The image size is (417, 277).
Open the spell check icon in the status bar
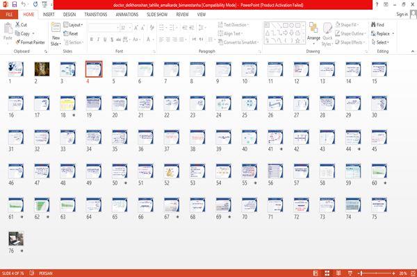(x=32, y=273)
